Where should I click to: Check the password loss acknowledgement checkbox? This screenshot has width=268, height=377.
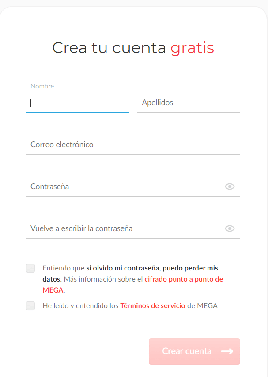[x=30, y=268]
